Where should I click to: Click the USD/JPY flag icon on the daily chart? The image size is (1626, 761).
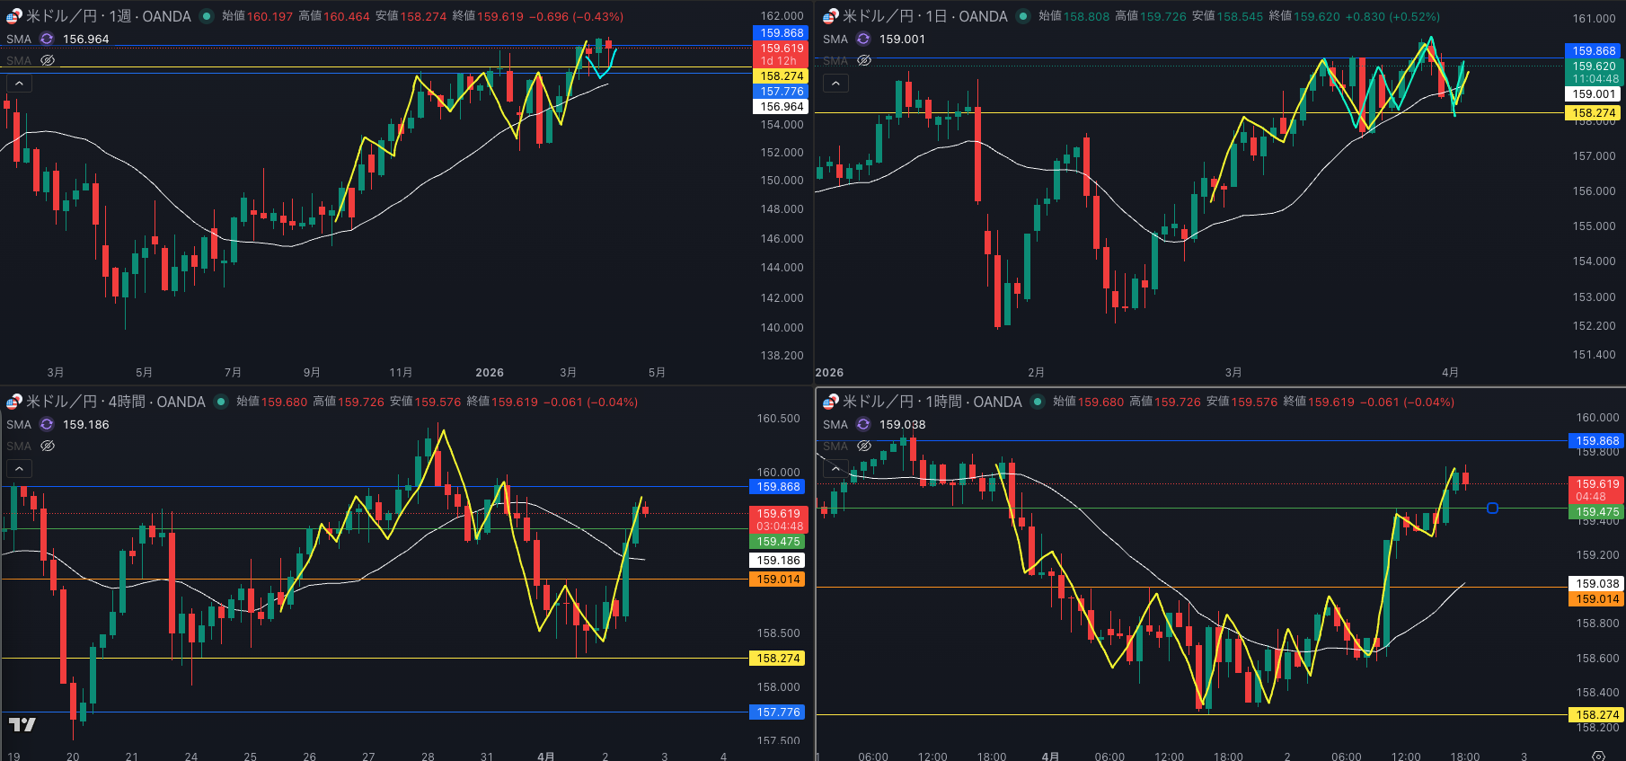830,16
